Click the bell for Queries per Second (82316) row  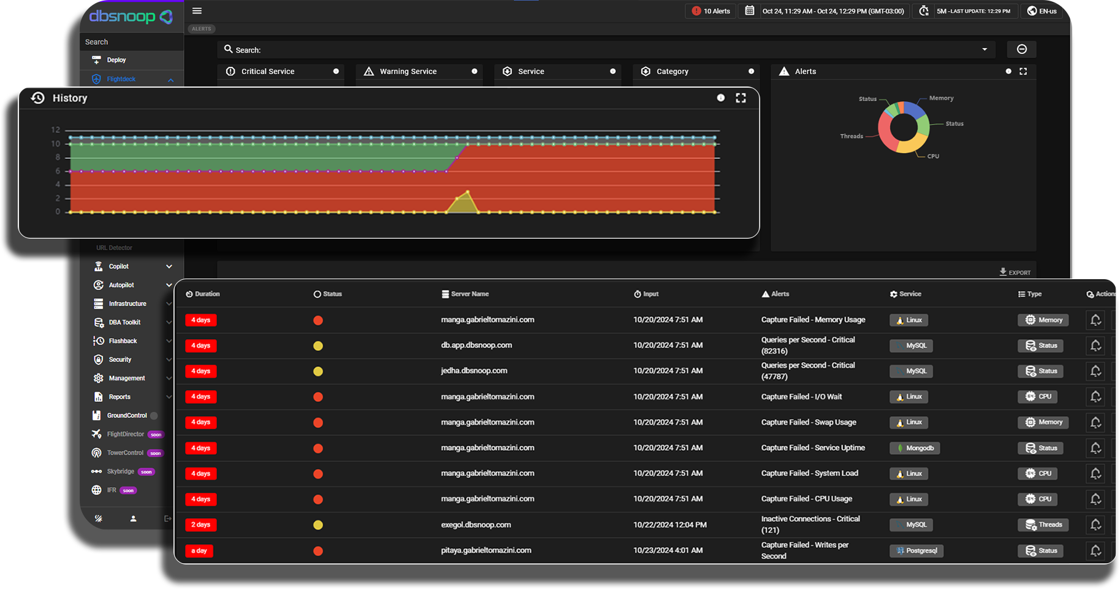click(x=1096, y=345)
